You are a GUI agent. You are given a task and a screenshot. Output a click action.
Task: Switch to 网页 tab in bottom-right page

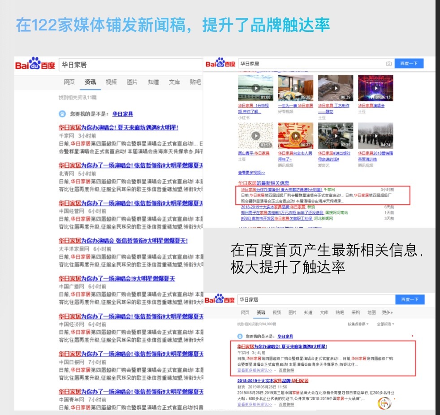click(245, 312)
